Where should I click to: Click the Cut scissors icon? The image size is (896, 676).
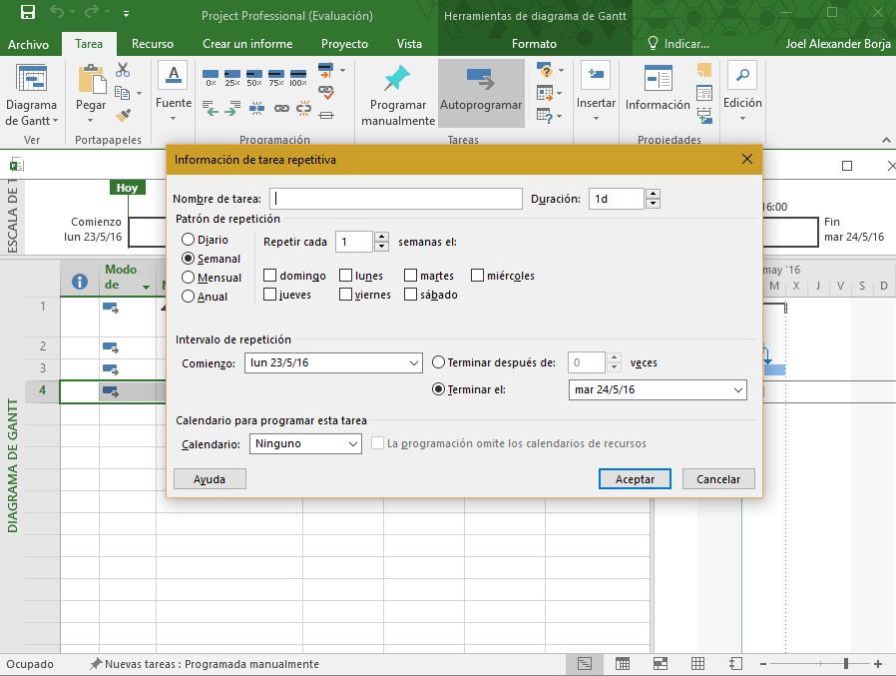(x=123, y=70)
